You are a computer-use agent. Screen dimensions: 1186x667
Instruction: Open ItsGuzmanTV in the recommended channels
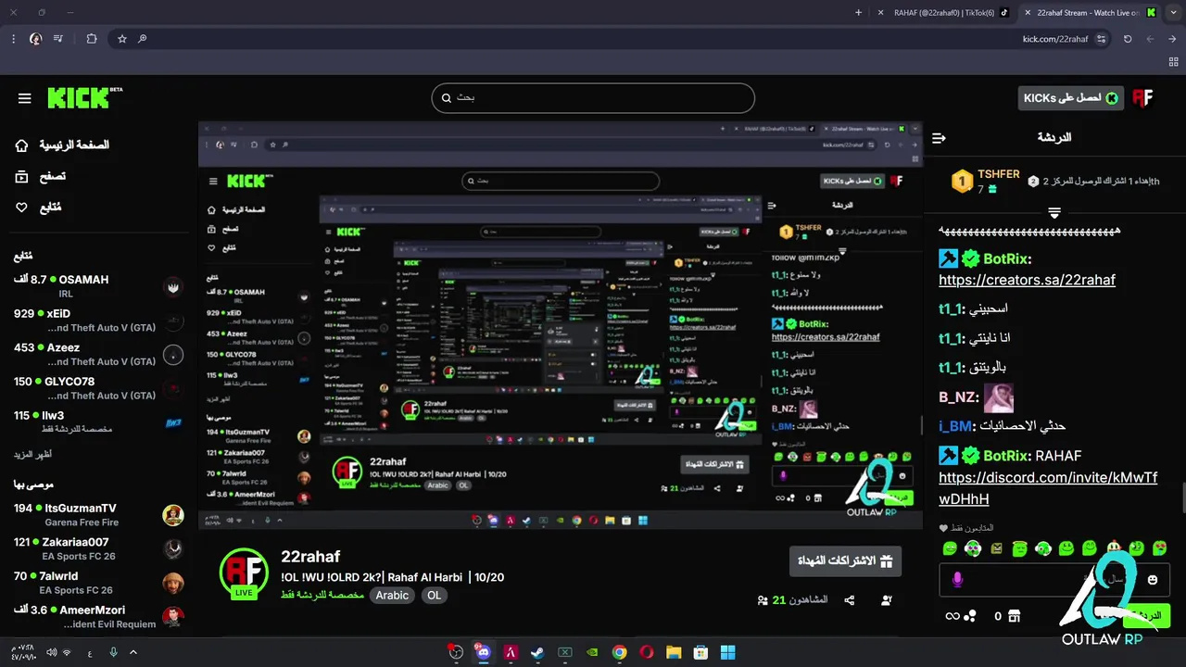point(98,514)
